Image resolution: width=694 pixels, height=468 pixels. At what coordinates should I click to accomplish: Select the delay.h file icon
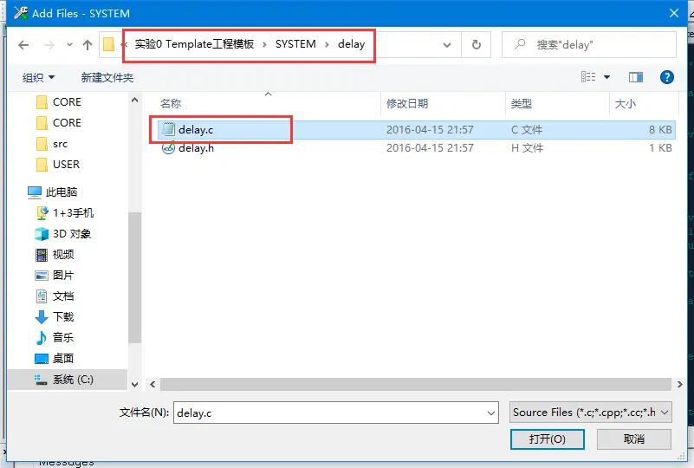pos(168,148)
